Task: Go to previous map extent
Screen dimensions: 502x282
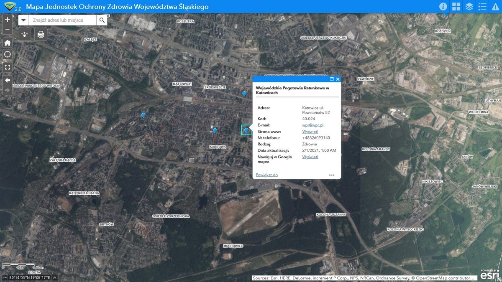Action: coord(7,80)
